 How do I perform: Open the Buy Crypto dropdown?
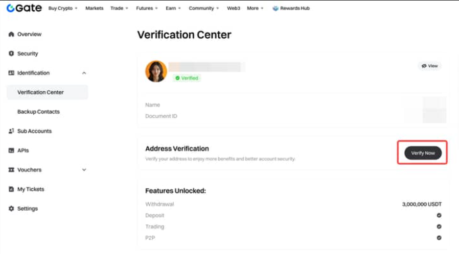[63, 8]
